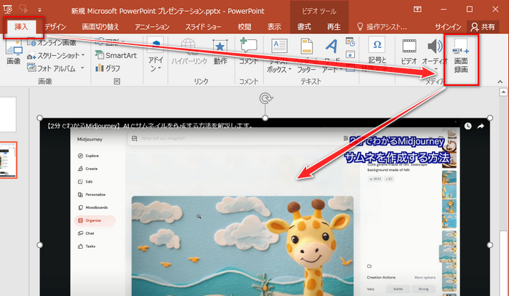This screenshot has width=509, height=296.
Task: Click the rotation handle above the video
Action: 265,100
